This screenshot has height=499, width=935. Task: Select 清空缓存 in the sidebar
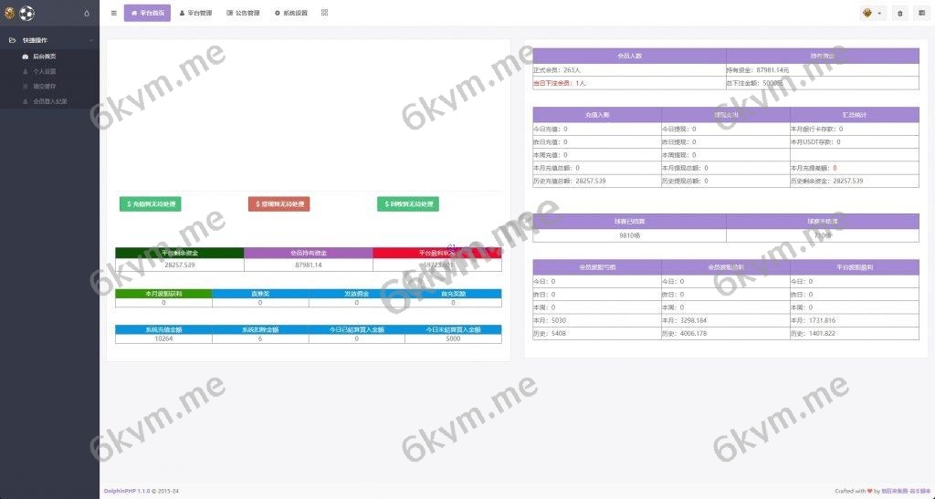(44, 87)
